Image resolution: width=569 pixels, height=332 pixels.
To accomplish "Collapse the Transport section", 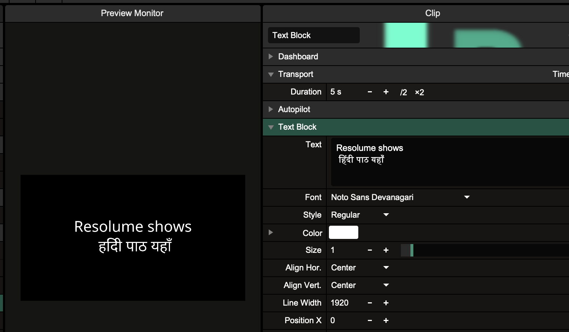I will coord(271,74).
